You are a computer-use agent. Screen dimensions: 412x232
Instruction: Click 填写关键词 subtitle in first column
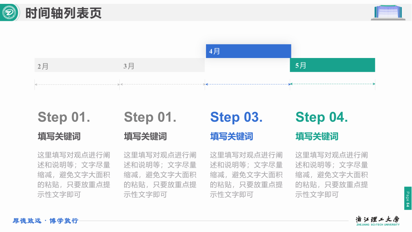(x=59, y=136)
